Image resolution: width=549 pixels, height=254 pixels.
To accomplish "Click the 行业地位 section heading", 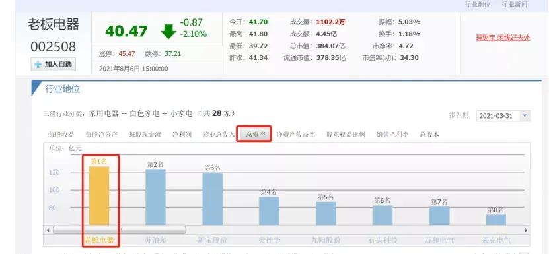I will [62, 89].
